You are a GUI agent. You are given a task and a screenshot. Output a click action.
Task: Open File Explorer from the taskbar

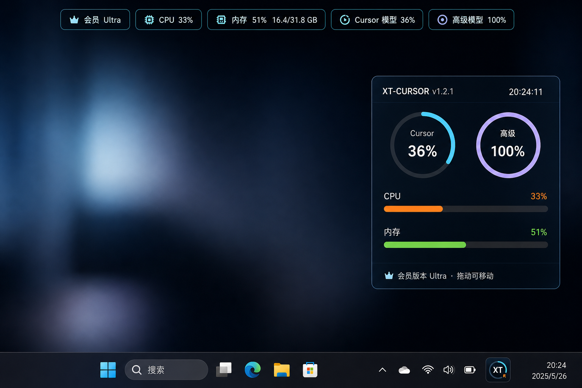(282, 370)
